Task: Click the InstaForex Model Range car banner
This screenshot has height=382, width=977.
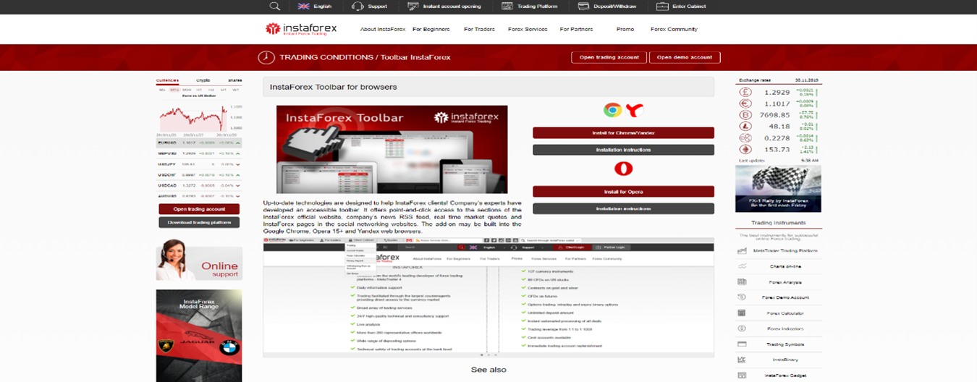Action: [199, 335]
